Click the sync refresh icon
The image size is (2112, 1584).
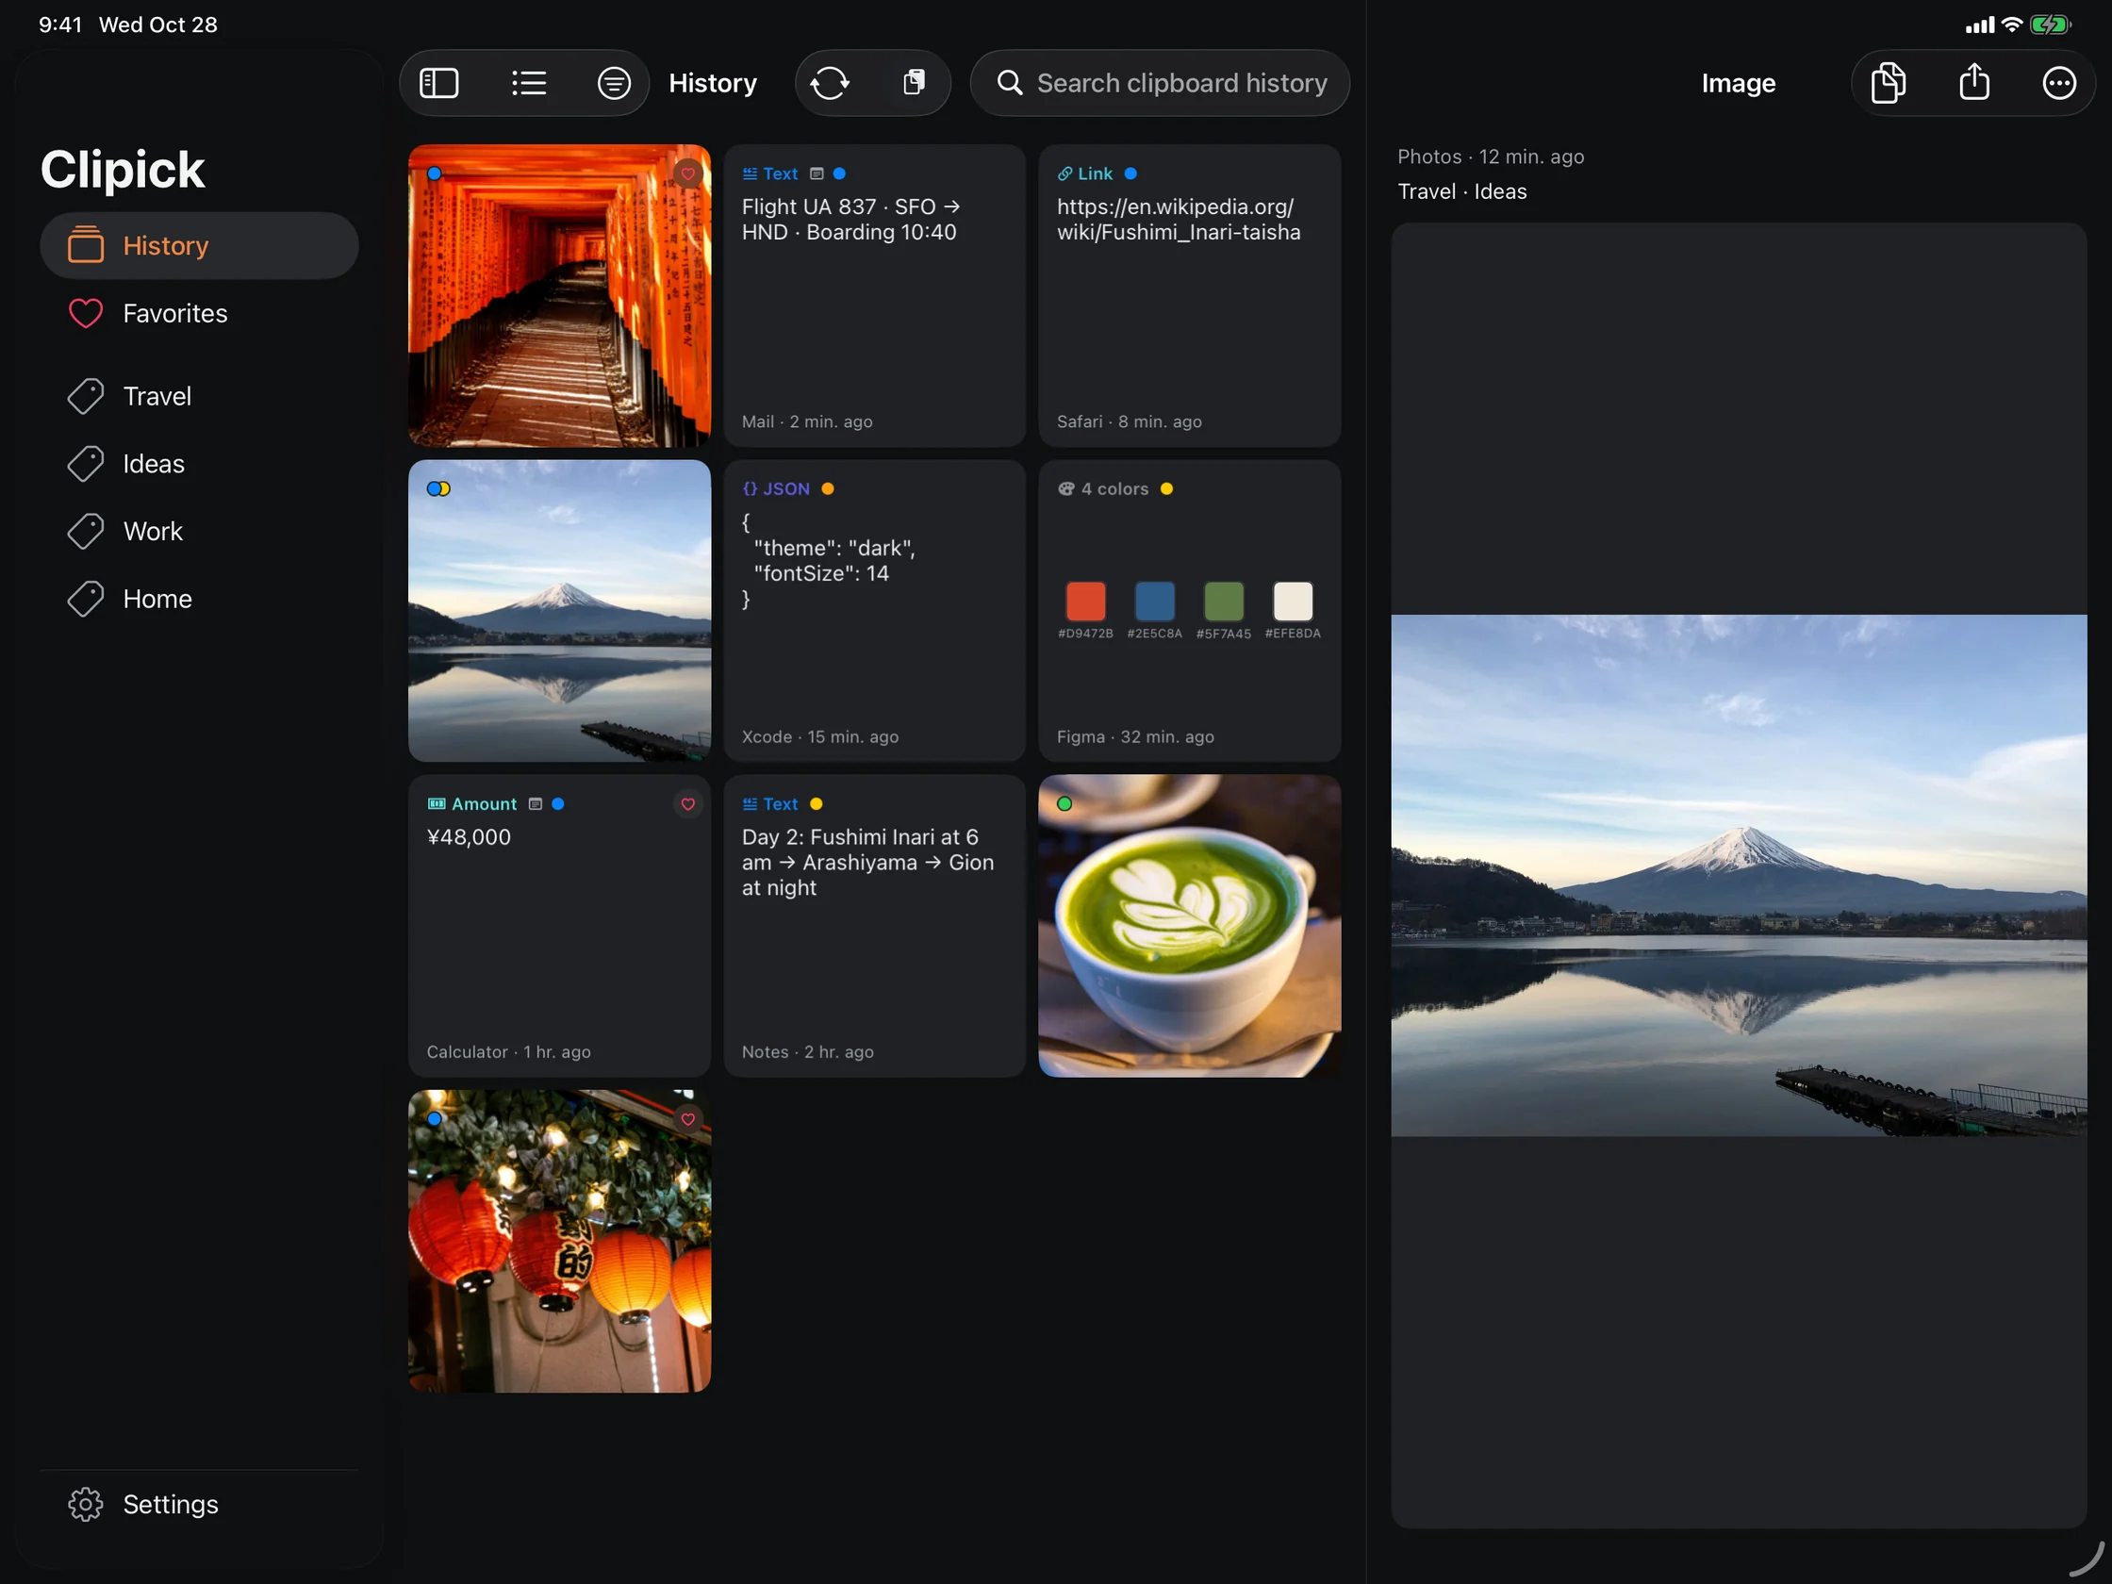829,83
